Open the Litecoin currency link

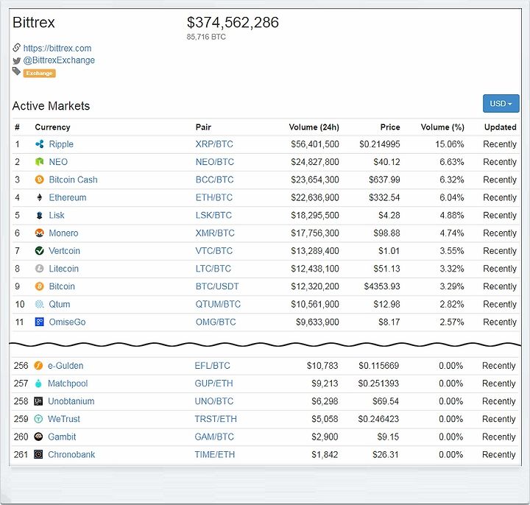[x=63, y=269]
